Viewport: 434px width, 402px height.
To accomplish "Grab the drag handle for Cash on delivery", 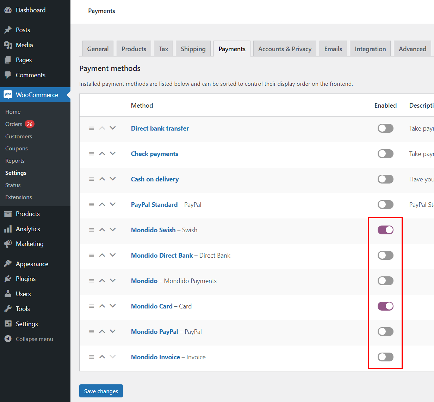I will coord(92,179).
